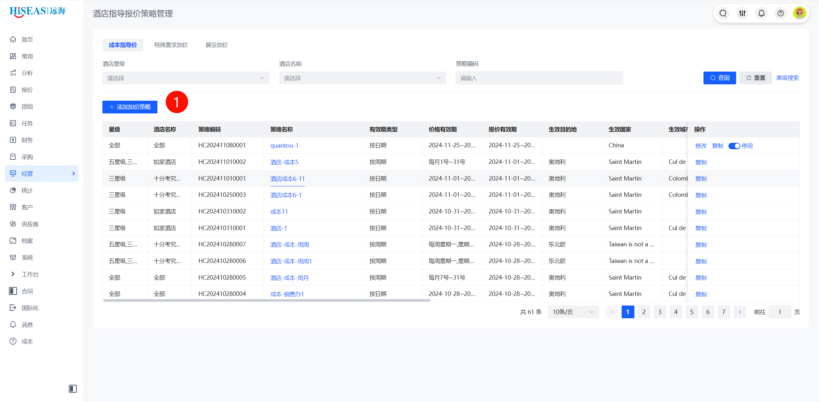
Task: Open 任务 icon in sidebar
Action: [x=13, y=123]
